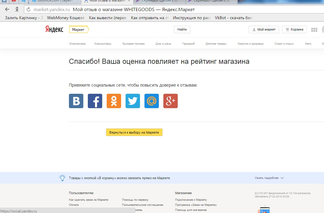Open Помощь для магазинов link

191,210
